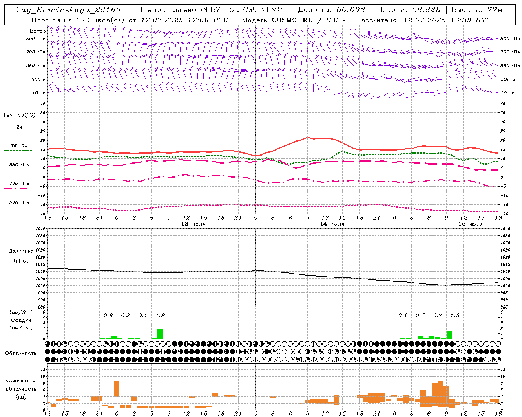Click the 'Конвективн.' convective cloud label

point(21,381)
